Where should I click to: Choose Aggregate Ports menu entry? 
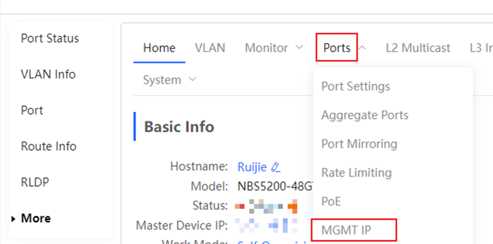tap(365, 115)
